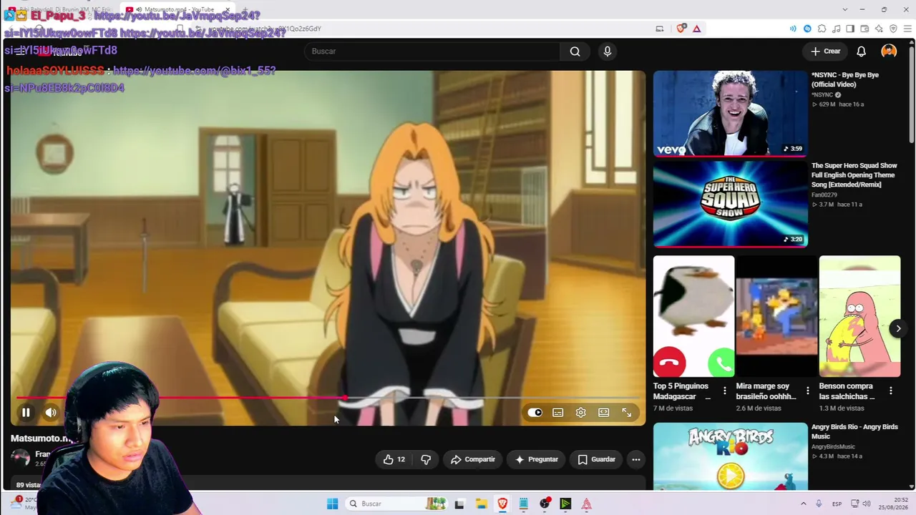Click the search magnifier button
The height and width of the screenshot is (515, 916).
pos(575,51)
